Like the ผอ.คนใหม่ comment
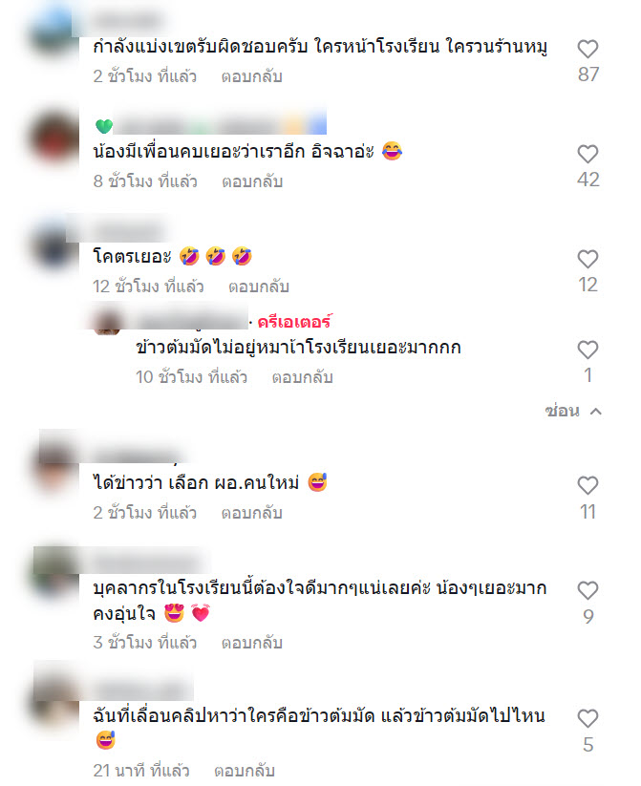 pyautogui.click(x=588, y=486)
